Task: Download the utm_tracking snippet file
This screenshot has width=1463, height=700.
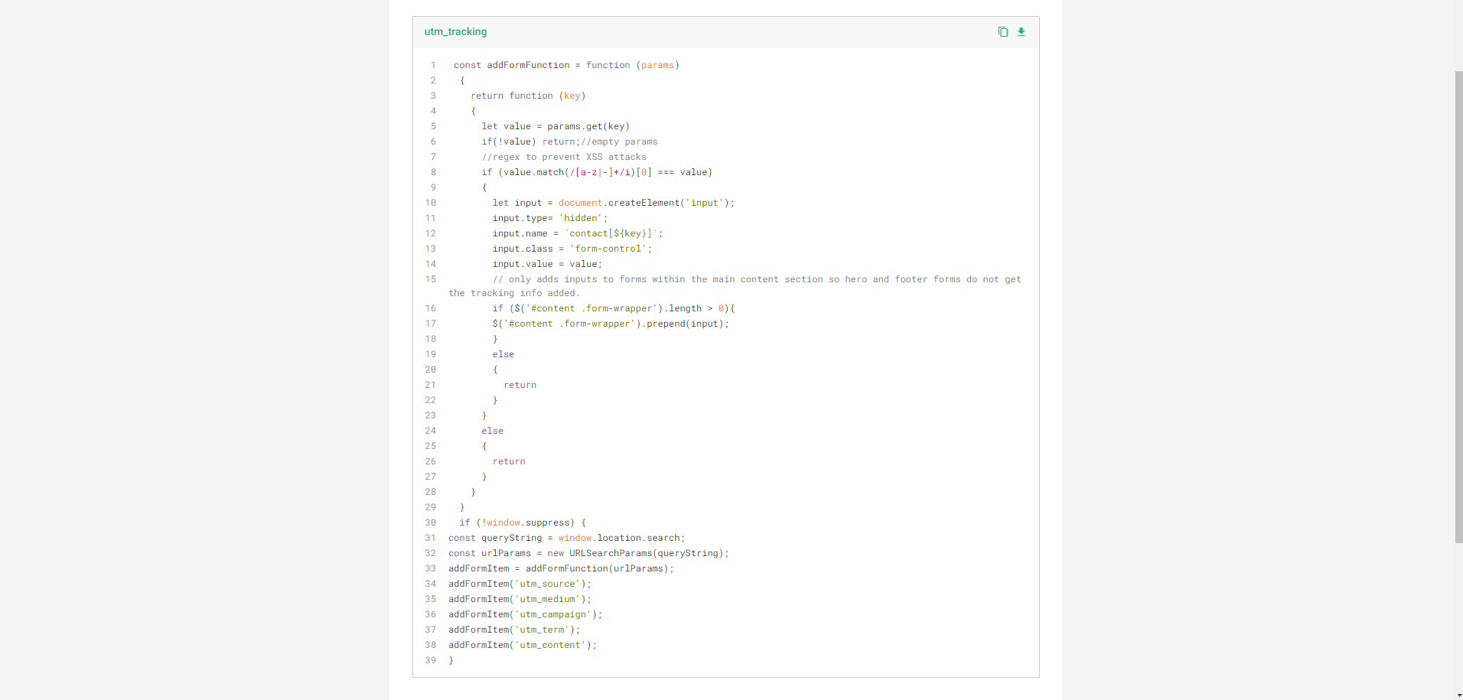Action: (1021, 31)
